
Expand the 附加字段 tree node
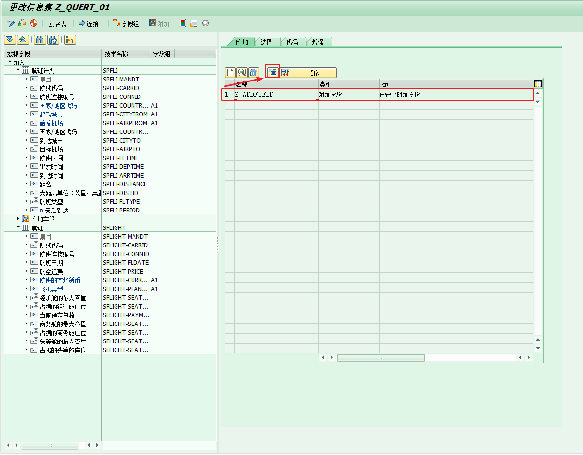[18, 219]
